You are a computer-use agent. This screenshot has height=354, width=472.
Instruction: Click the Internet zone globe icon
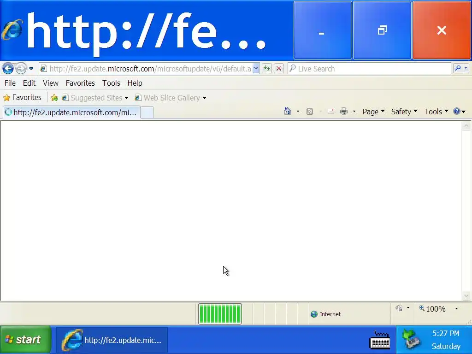click(x=314, y=314)
